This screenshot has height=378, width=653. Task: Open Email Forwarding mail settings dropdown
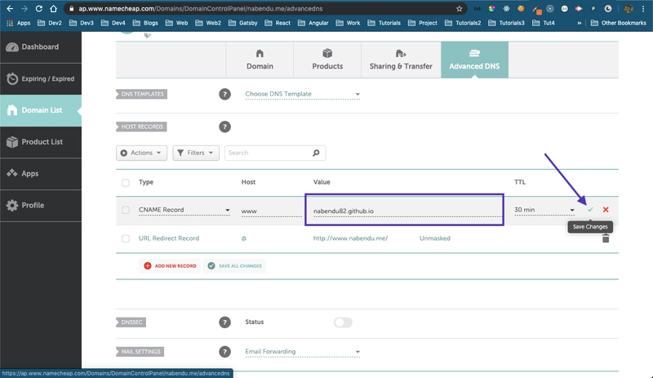(x=302, y=352)
